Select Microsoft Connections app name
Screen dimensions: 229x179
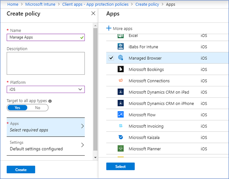pyautogui.click(x=149, y=81)
